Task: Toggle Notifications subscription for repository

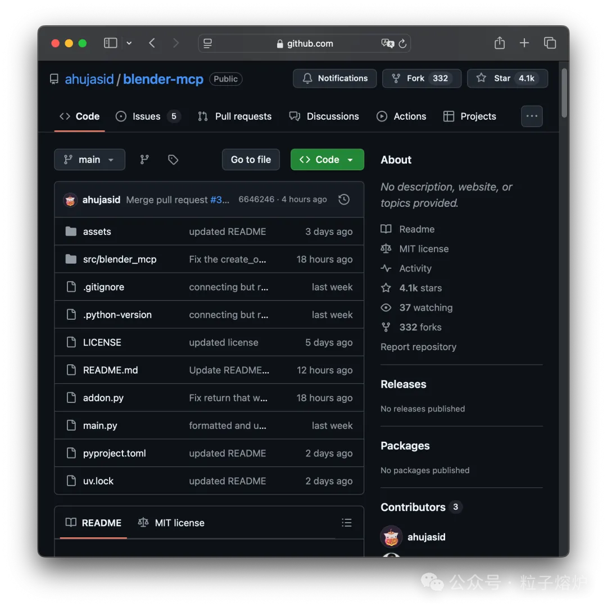Action: pos(334,78)
